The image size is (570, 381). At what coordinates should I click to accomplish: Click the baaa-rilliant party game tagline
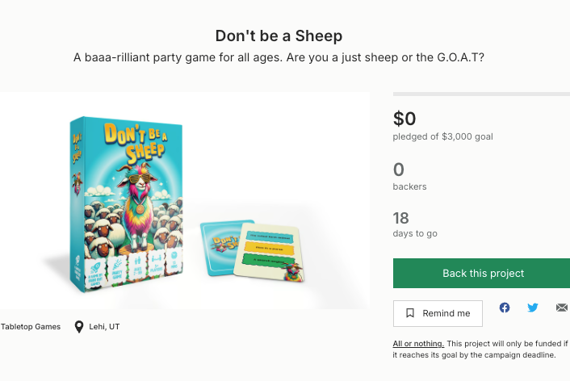[x=279, y=58]
